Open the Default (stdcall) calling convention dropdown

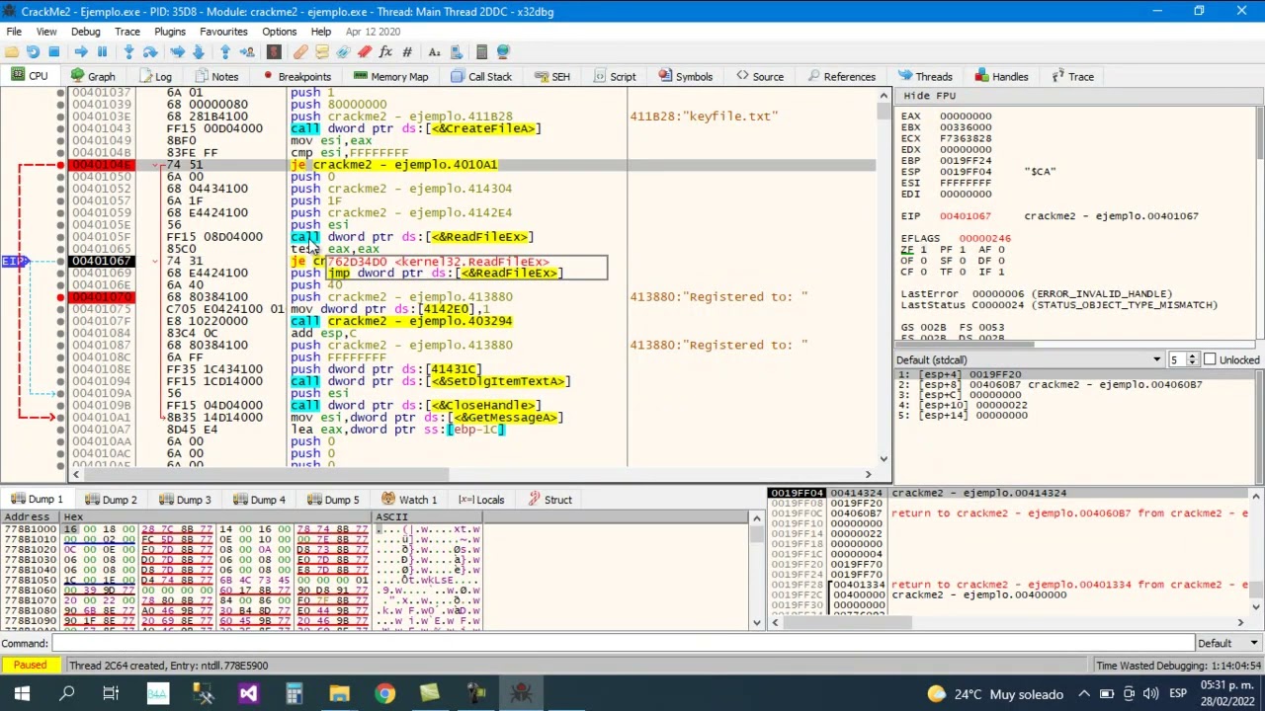(x=1028, y=359)
